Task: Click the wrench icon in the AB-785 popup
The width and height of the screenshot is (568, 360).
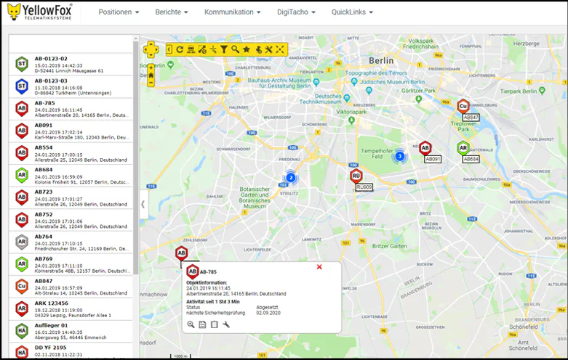Action: [x=226, y=324]
